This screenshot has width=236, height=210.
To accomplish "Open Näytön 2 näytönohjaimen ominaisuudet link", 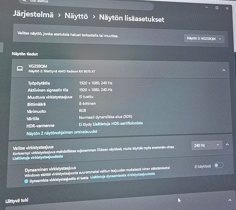I will tap(62, 132).
